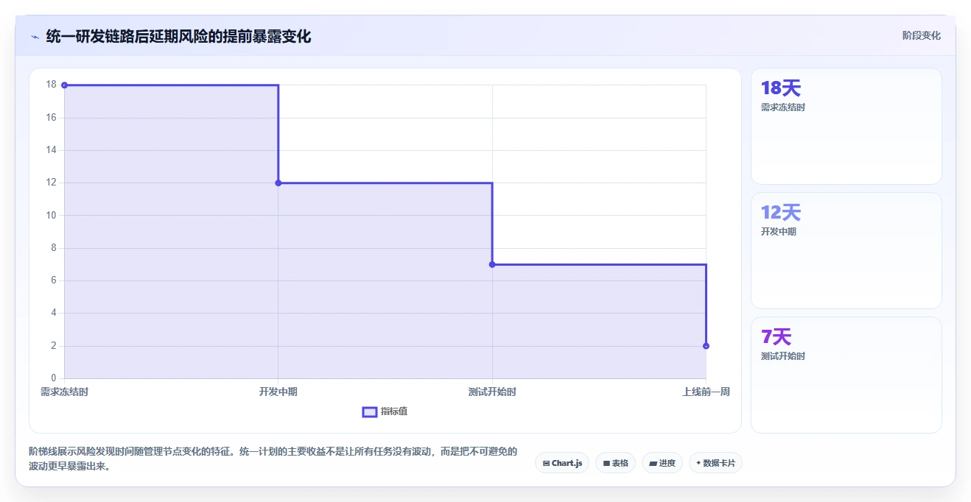Click the 需求冻结时 x-axis label
Screen dimensions: 971x502
point(64,392)
